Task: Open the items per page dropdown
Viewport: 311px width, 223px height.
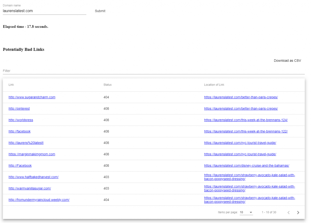Action: click(x=246, y=212)
